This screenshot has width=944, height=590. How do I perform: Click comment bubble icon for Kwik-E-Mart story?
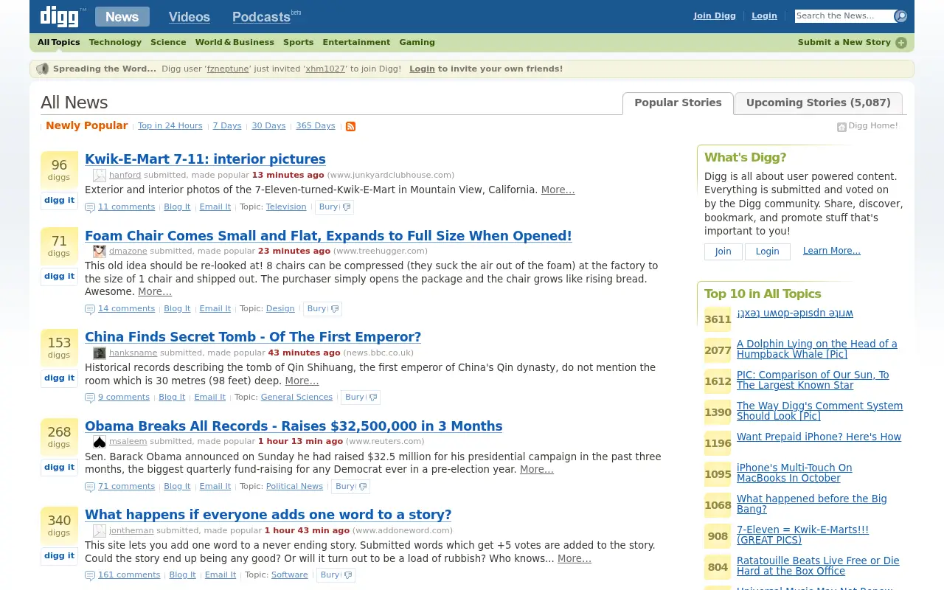click(x=90, y=208)
